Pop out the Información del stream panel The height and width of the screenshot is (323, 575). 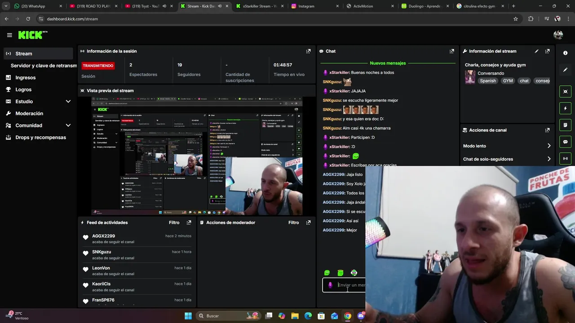click(x=547, y=51)
